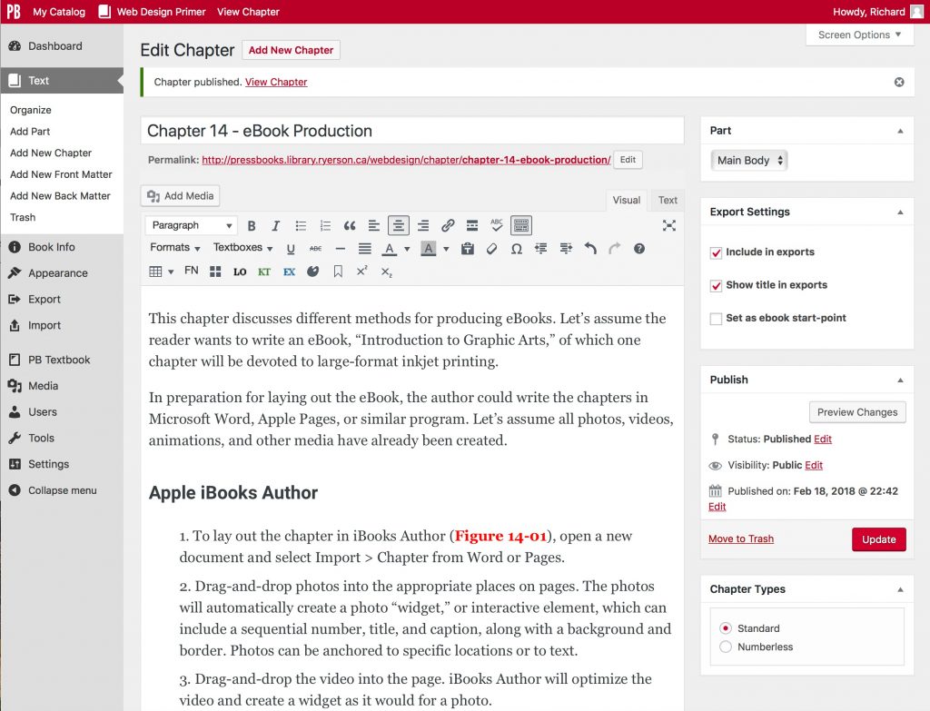Align text left
The image size is (930, 711).
pyautogui.click(x=373, y=226)
